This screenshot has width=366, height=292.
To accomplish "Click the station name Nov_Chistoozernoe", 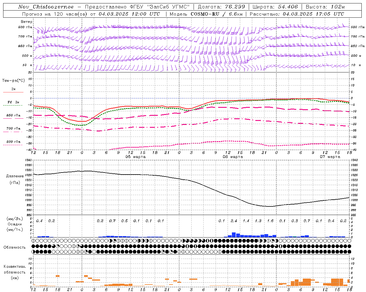I will click(x=46, y=7).
